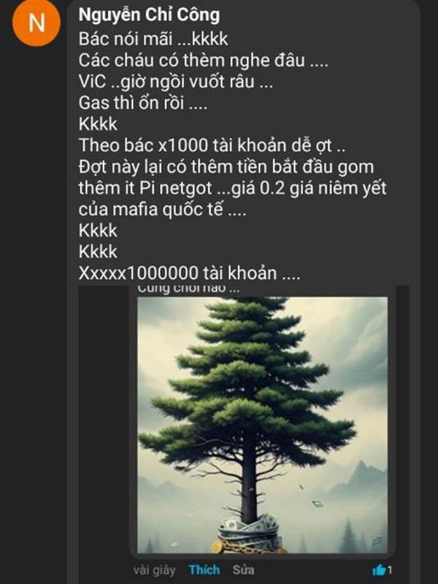Open the pine tree image attachment
This screenshot has width=438, height=584.
[x=262, y=425]
